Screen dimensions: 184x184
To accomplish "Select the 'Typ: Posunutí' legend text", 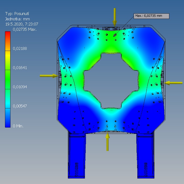I will (x=17, y=14).
